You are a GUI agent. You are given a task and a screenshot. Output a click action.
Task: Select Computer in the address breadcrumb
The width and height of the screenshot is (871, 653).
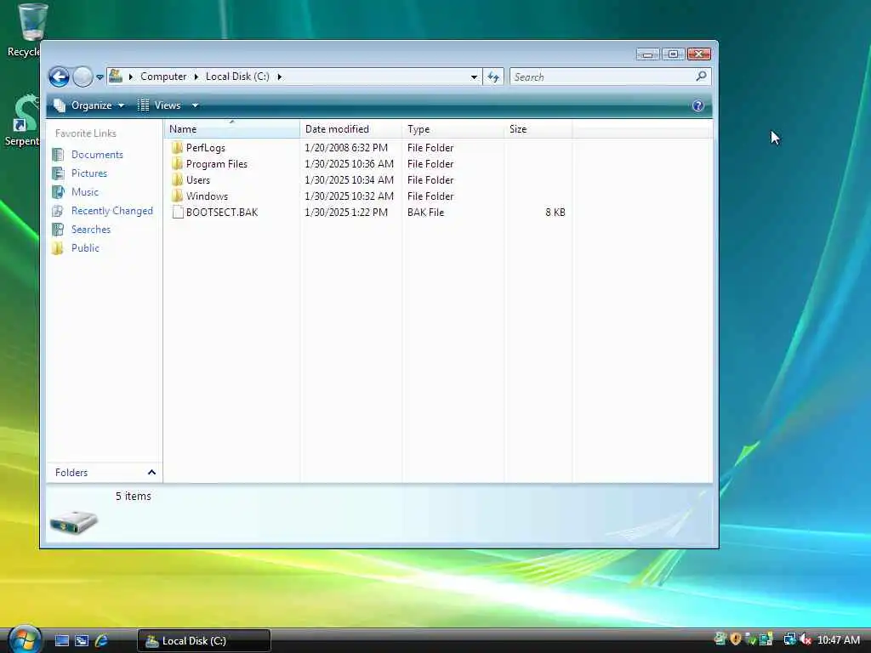point(163,77)
